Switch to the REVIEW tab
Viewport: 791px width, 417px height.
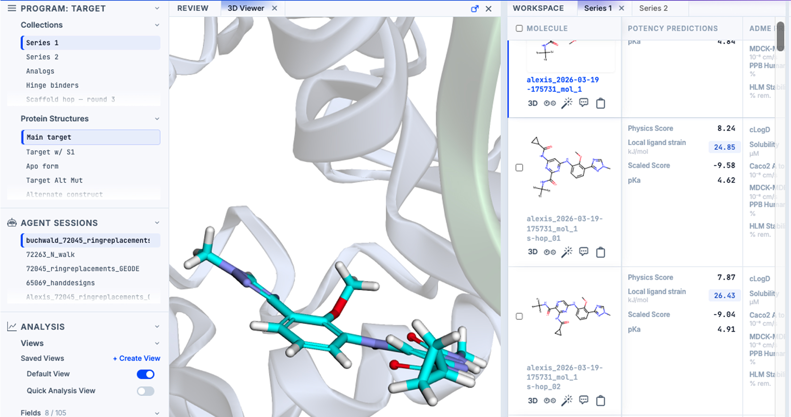192,8
